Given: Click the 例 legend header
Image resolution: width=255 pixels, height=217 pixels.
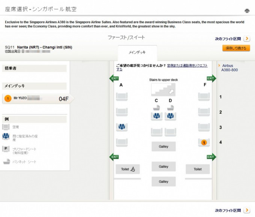Looking at the screenshot, I should [34, 119].
